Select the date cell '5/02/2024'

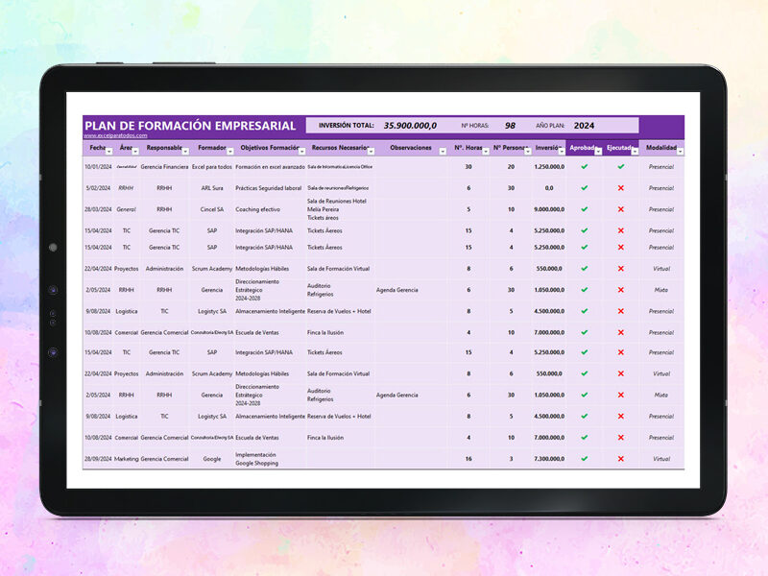point(98,188)
